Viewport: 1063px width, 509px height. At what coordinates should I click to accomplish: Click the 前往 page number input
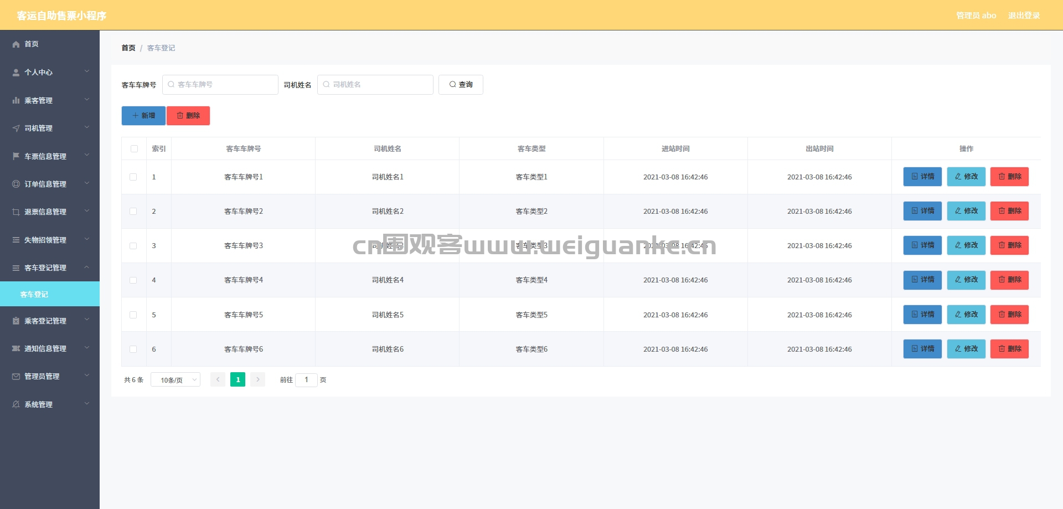click(306, 380)
